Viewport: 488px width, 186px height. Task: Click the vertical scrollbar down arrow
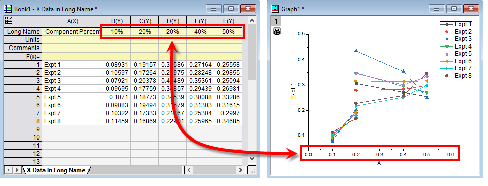pyautogui.click(x=252, y=159)
